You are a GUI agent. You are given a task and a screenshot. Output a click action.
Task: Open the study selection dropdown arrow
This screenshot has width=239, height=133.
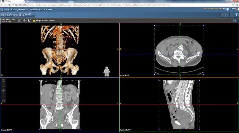pos(34,15)
